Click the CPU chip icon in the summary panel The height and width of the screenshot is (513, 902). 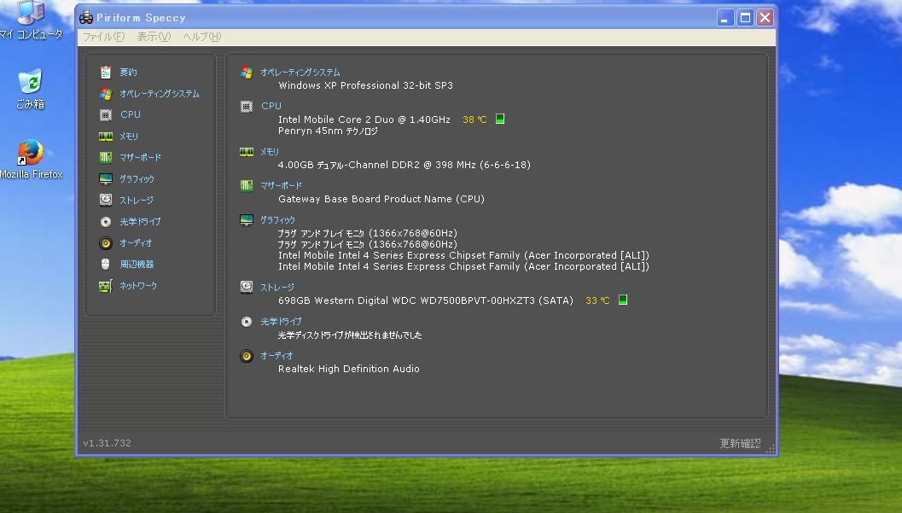click(x=247, y=107)
